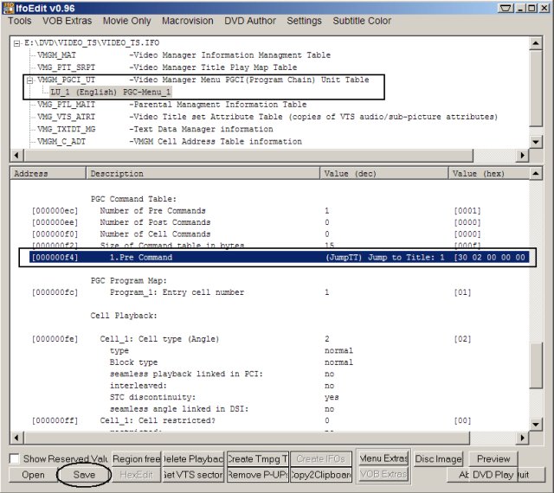Click the Preview button
The height and width of the screenshot is (493, 554).
(x=493, y=458)
